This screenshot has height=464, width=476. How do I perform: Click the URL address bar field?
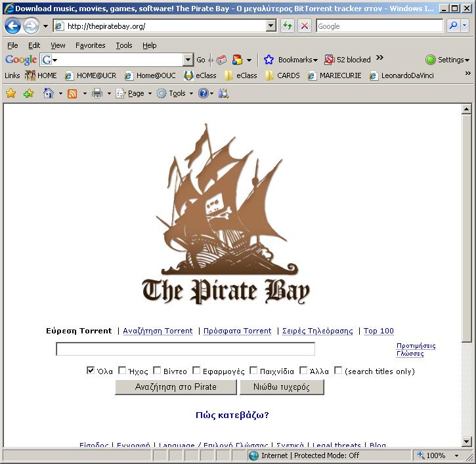point(160,26)
